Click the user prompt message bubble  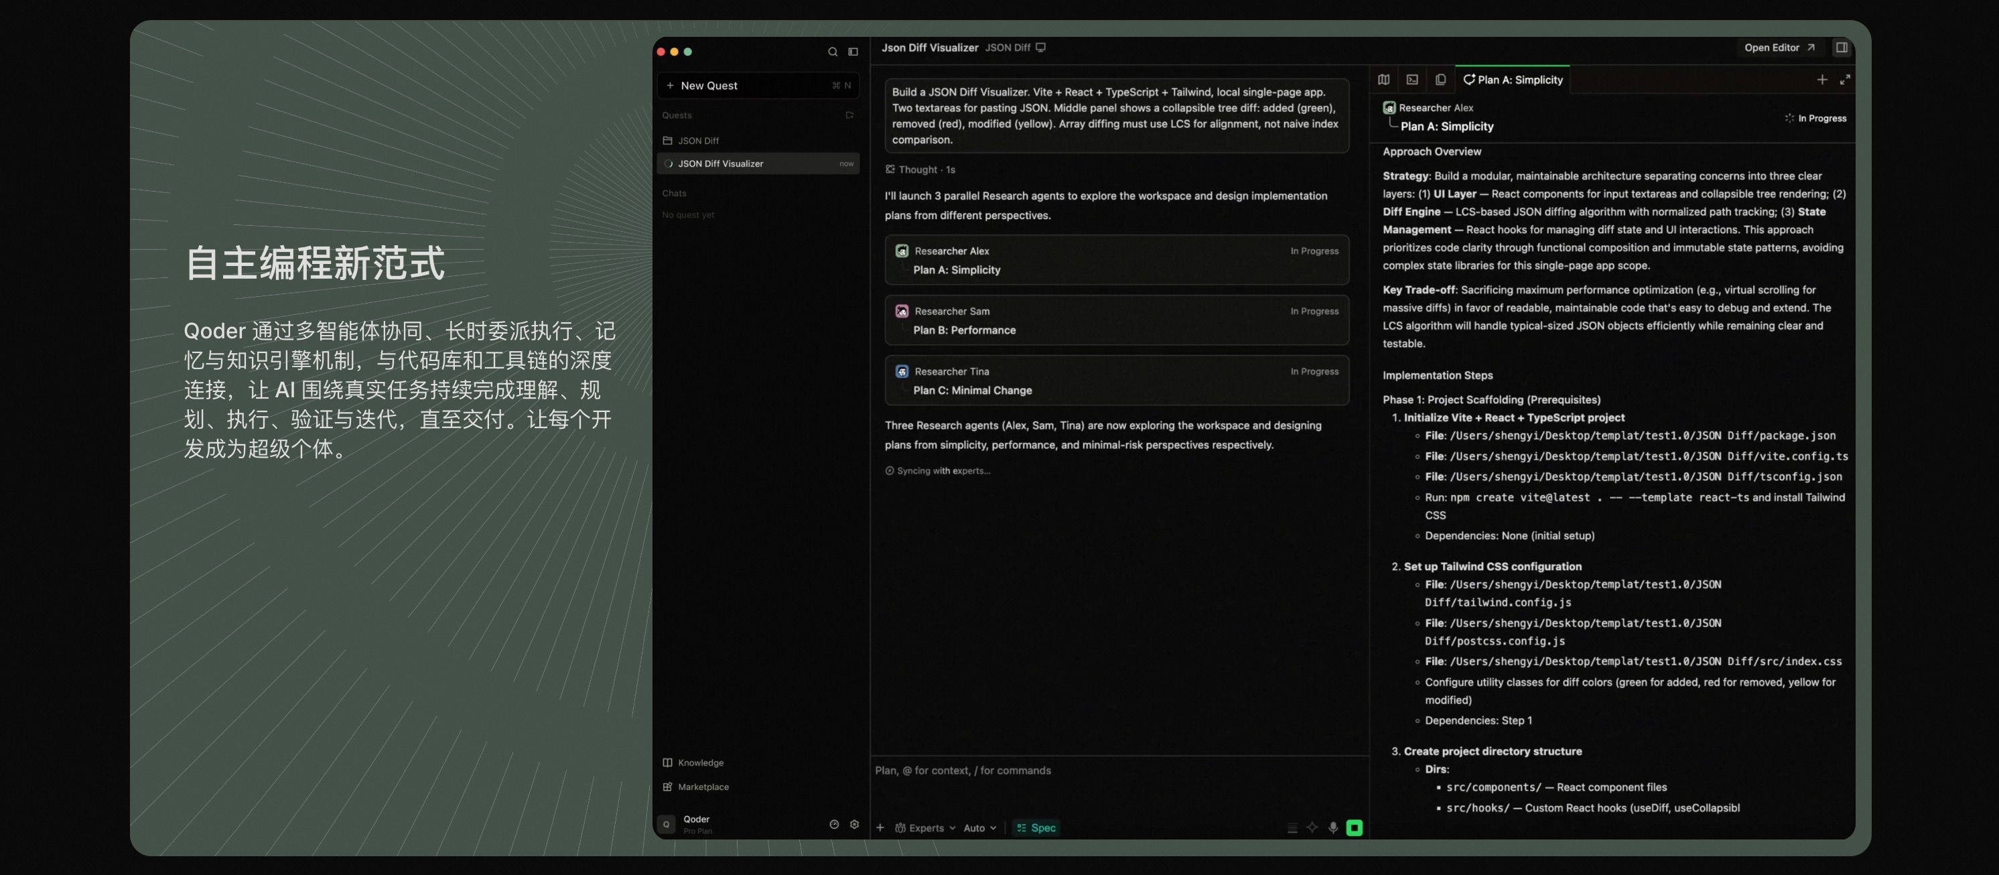1117,116
